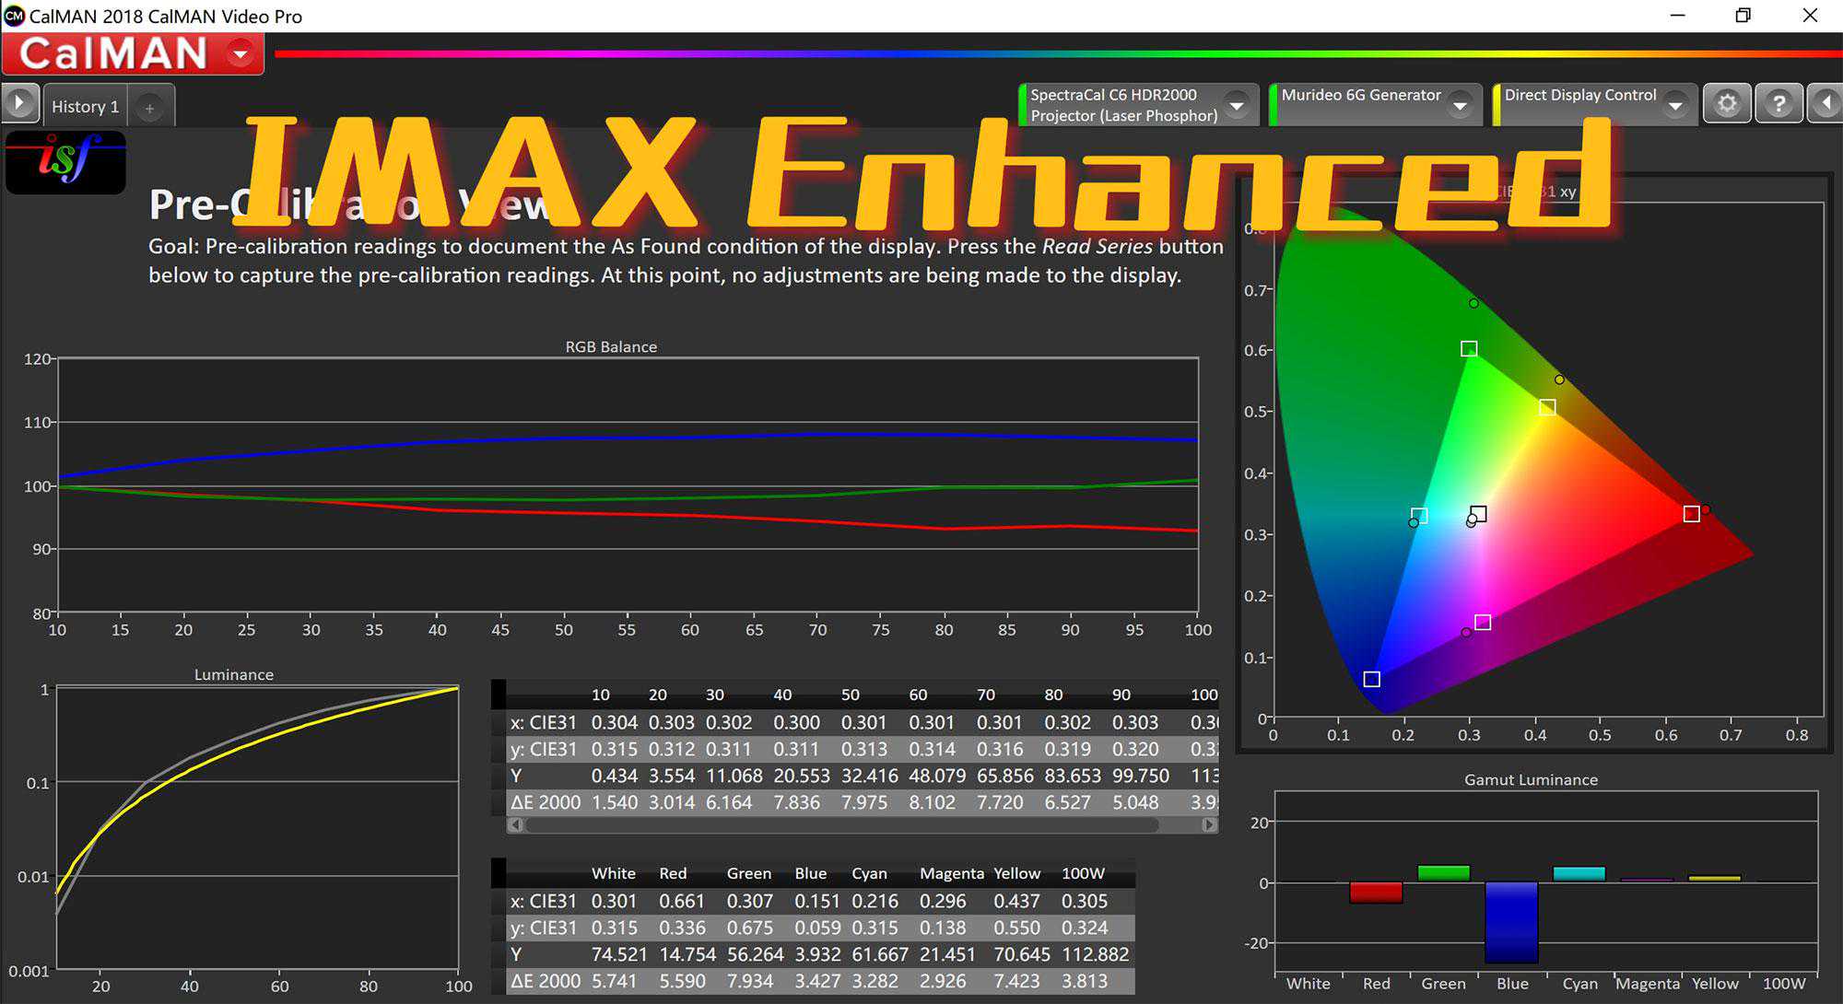Add a new history tab with plus
The image size is (1843, 1004).
[149, 108]
